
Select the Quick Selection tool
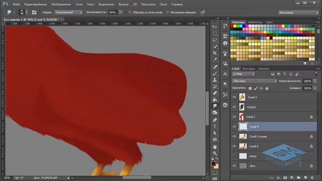[215, 47]
